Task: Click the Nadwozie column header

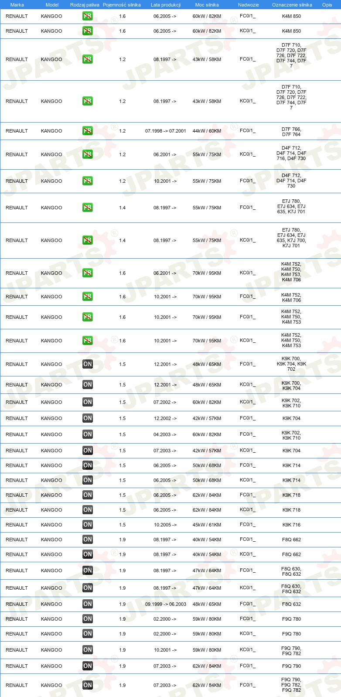Action: click(249, 5)
